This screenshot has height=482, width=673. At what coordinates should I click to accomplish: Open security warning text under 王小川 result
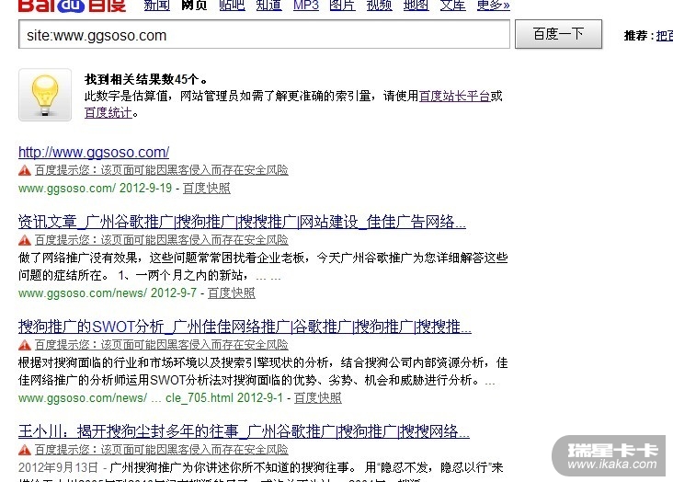pos(162,450)
